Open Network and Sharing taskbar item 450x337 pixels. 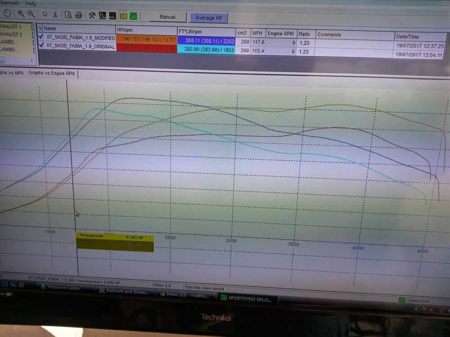pyautogui.click(x=124, y=291)
